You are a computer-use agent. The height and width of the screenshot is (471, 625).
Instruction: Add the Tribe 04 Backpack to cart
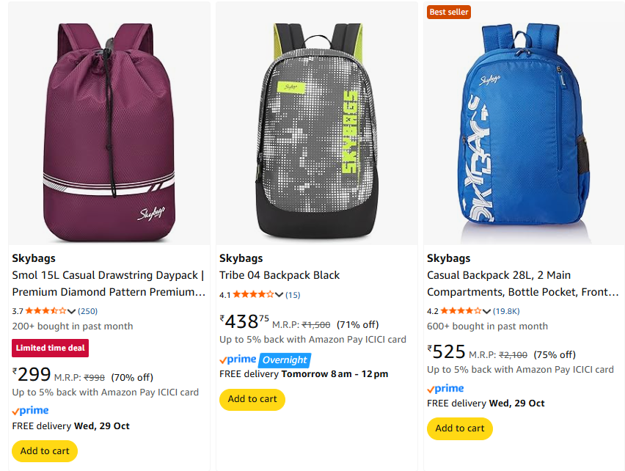252,399
